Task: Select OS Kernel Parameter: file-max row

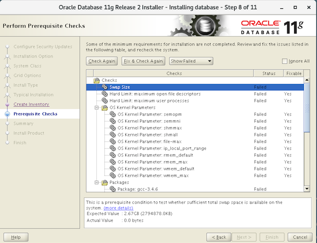Action: [x=195, y=142]
